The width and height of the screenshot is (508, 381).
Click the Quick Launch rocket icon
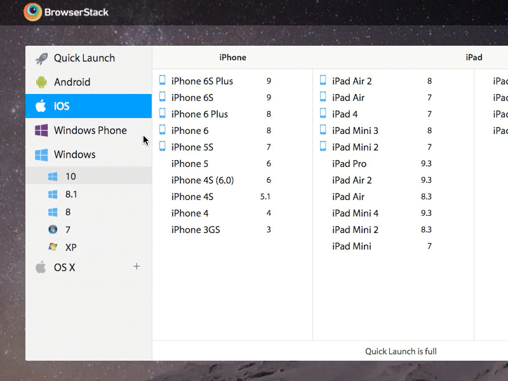point(41,58)
